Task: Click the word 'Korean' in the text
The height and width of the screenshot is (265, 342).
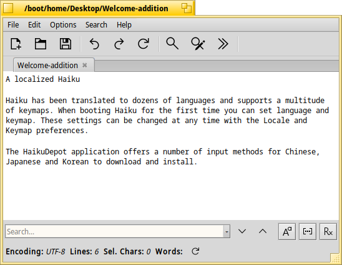Action: (76, 162)
